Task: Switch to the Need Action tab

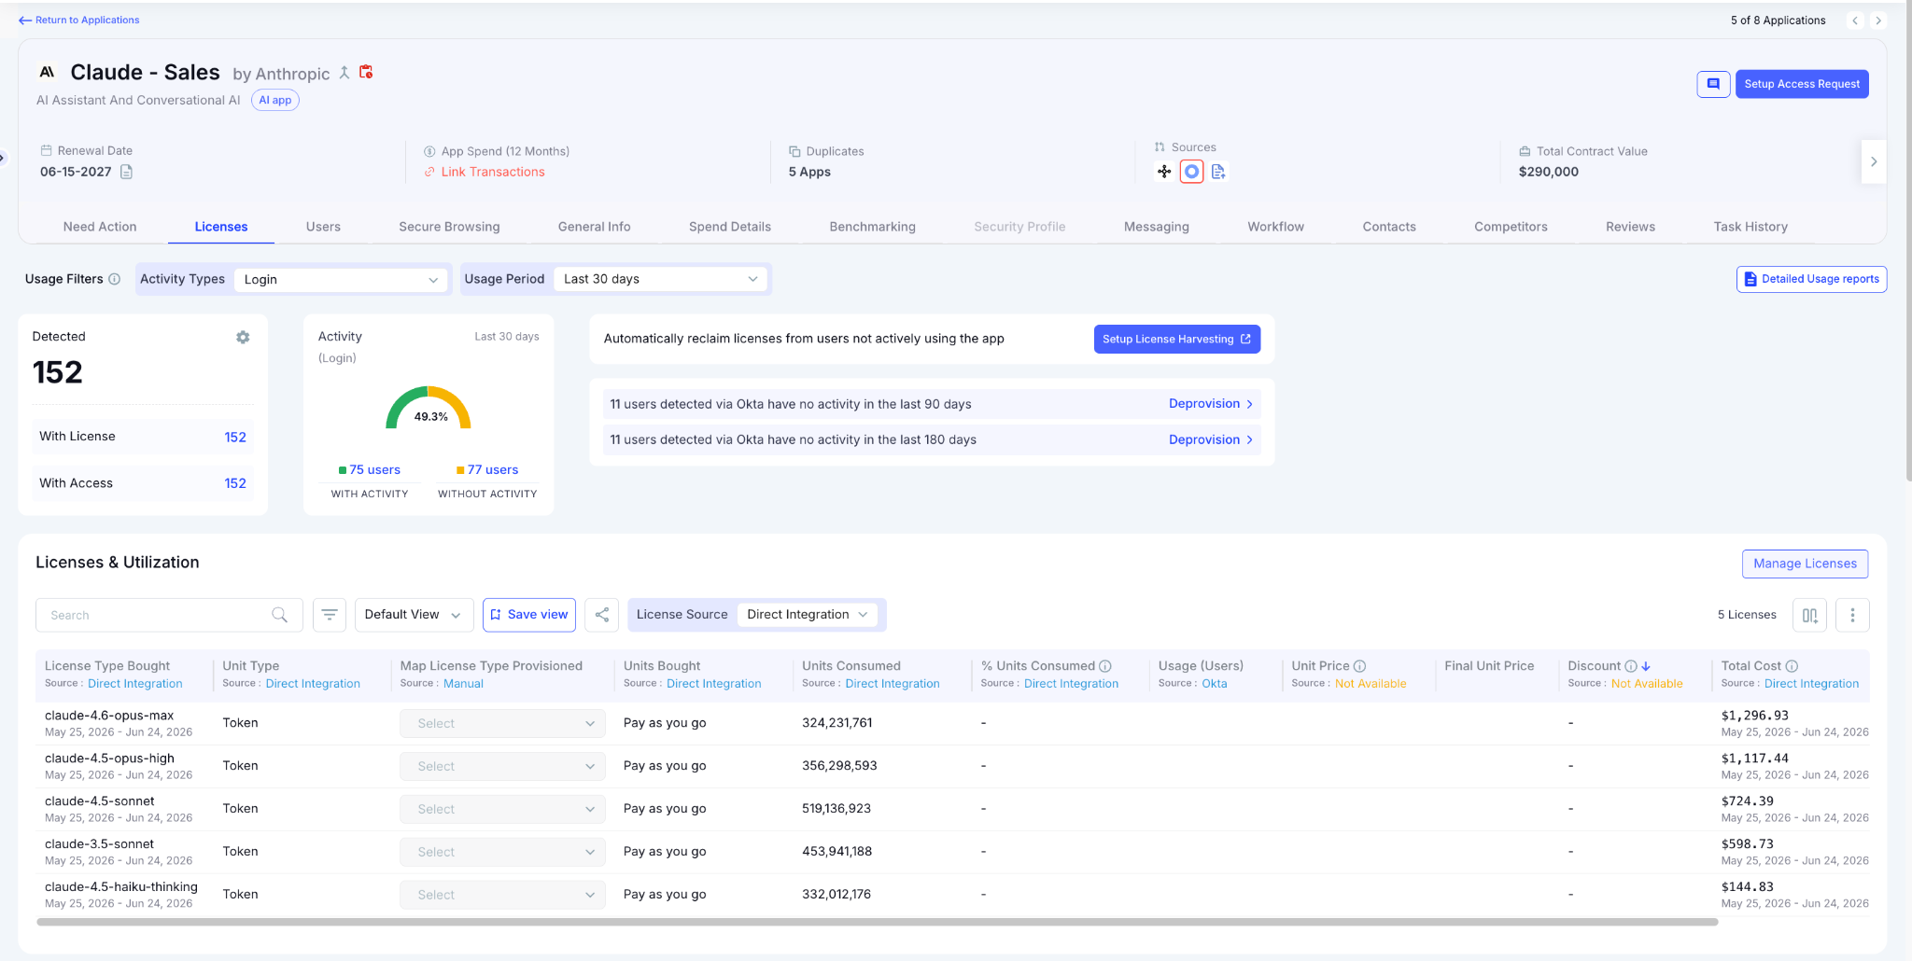Action: pyautogui.click(x=100, y=227)
